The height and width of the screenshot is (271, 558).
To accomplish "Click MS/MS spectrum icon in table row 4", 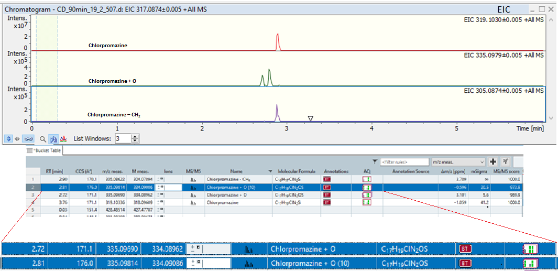I will [x=193, y=202].
